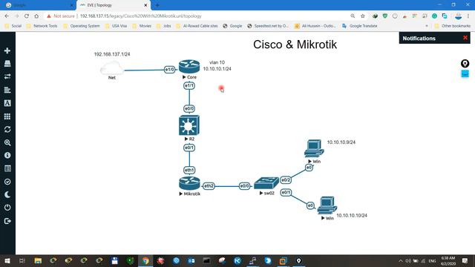The width and height of the screenshot is (475, 267).
Task: Open the USA Visa bookmarks folder
Action: click(x=116, y=26)
